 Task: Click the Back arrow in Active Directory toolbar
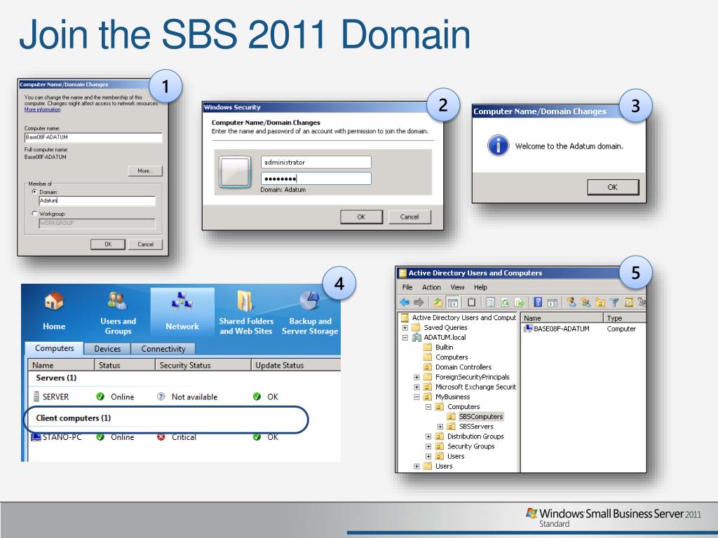point(405,303)
